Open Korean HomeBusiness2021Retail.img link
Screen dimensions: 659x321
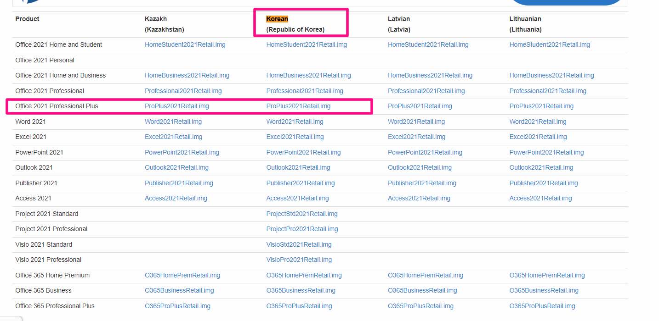coord(309,75)
